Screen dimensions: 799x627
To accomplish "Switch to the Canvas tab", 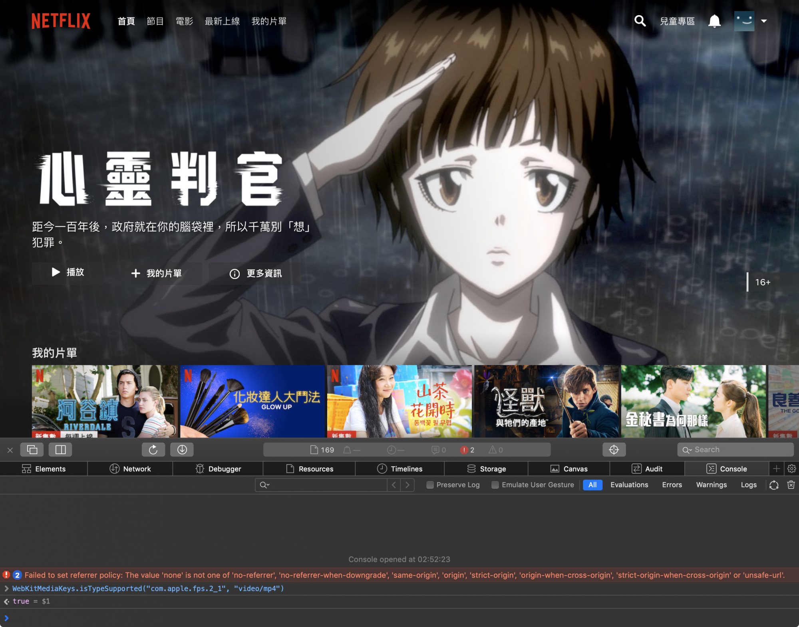I will click(569, 469).
